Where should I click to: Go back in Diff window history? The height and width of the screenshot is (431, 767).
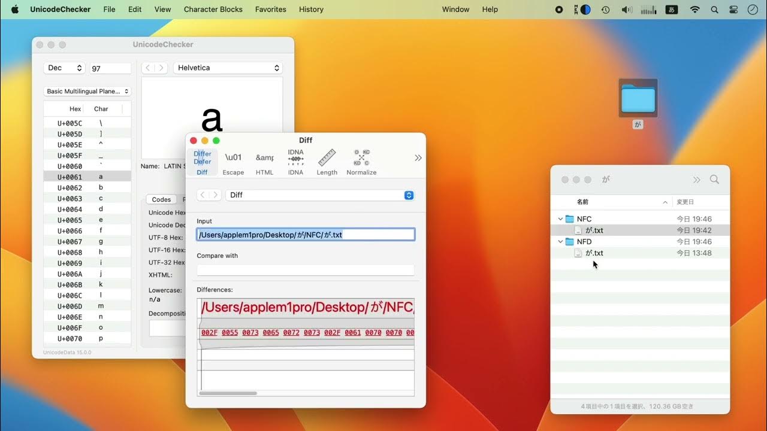pyautogui.click(x=203, y=195)
